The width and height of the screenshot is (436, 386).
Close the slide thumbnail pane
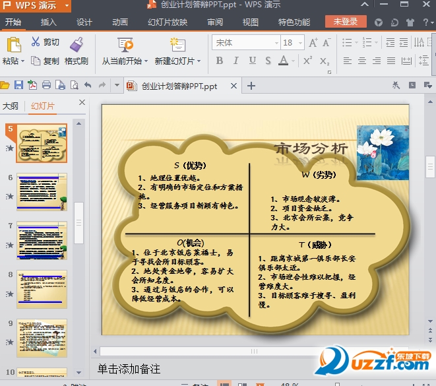pos(82,102)
